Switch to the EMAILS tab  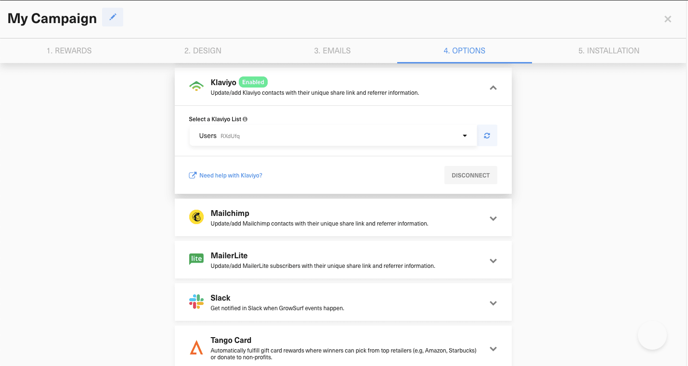(x=332, y=50)
